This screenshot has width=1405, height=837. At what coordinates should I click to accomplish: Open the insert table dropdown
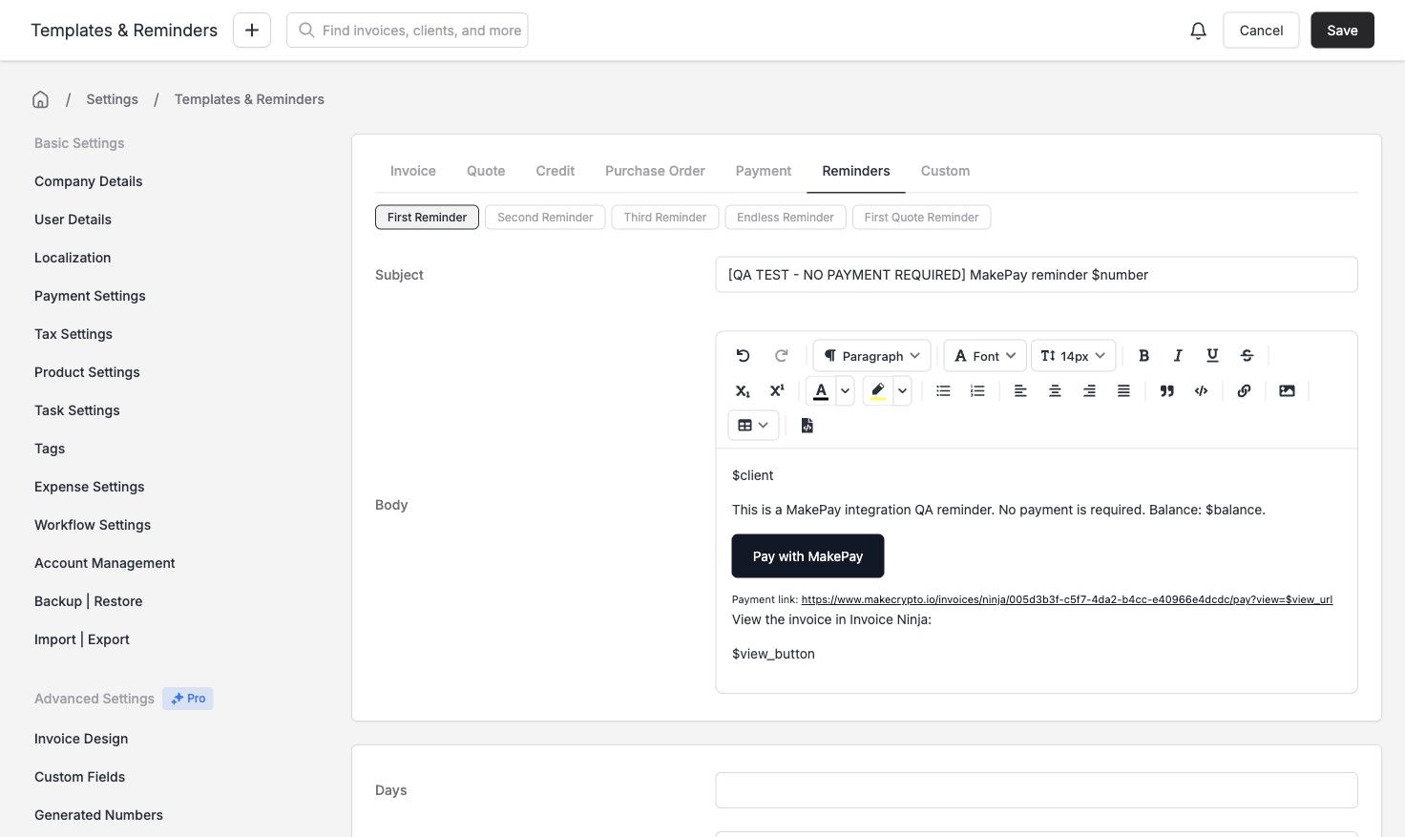click(x=753, y=426)
